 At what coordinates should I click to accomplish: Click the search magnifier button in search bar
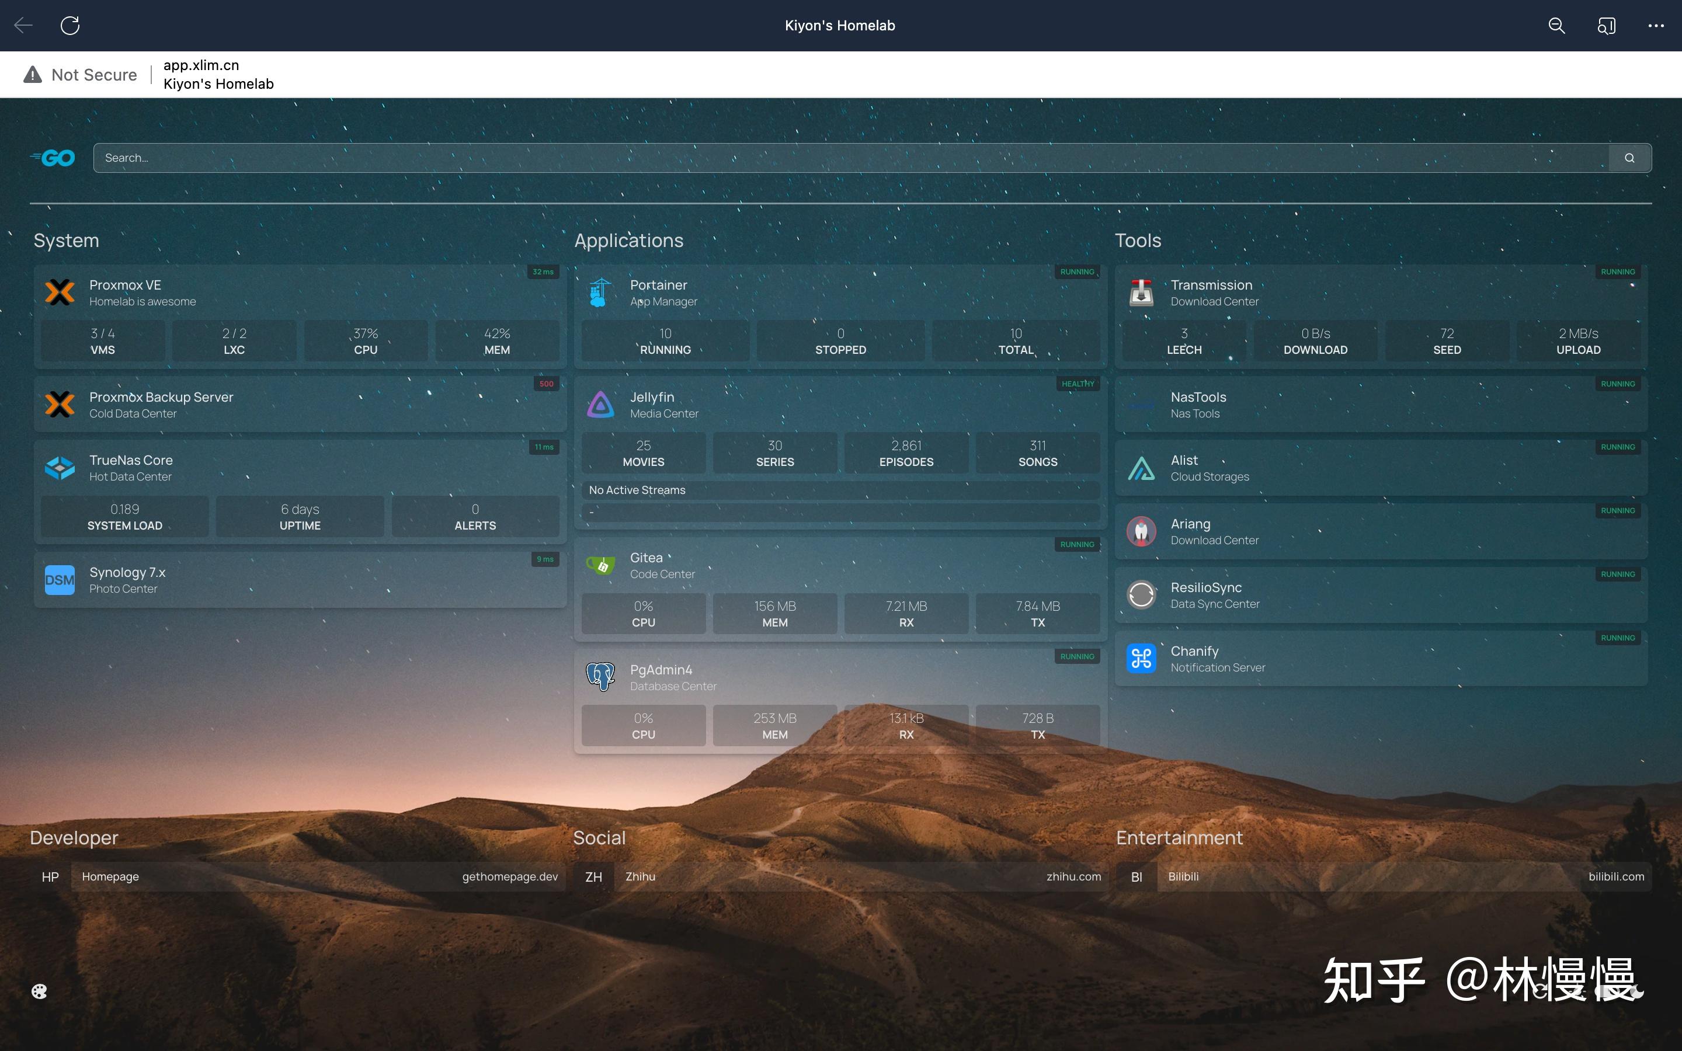click(1629, 158)
